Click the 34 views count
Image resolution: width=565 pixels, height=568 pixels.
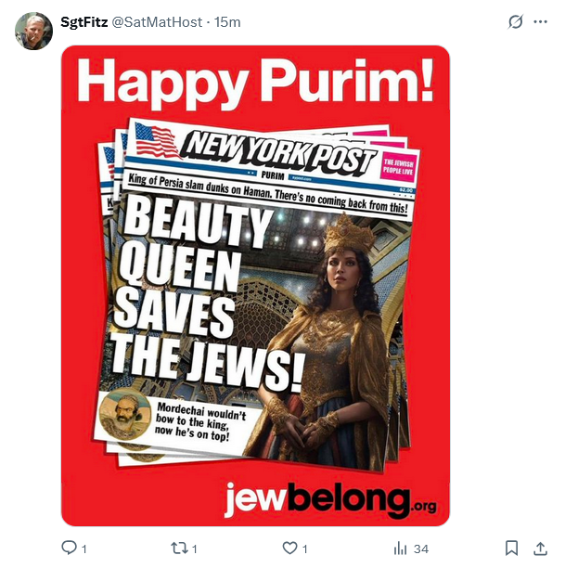420,549
